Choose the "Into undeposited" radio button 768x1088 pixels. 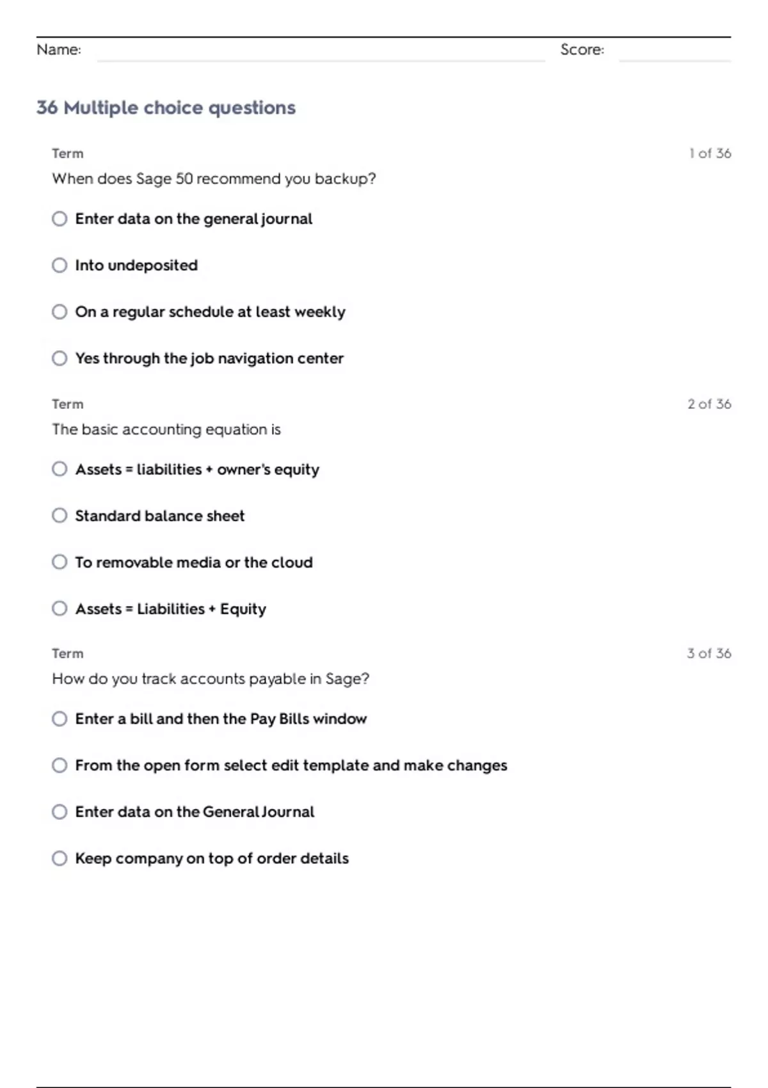(x=60, y=265)
